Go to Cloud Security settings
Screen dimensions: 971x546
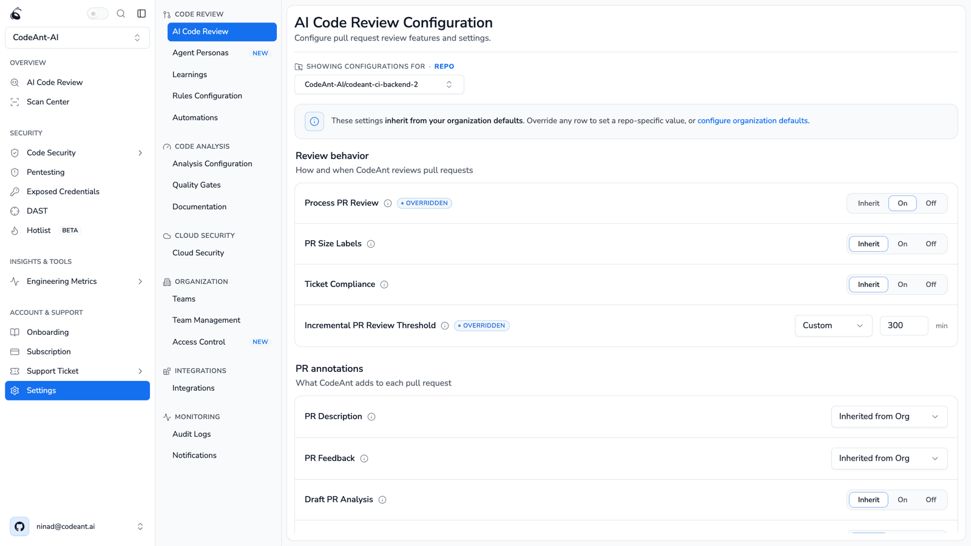click(x=222, y=253)
